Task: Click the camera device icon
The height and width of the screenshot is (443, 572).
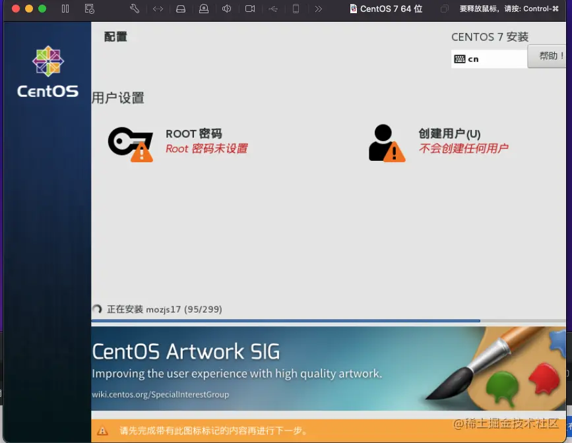Action: click(x=250, y=9)
